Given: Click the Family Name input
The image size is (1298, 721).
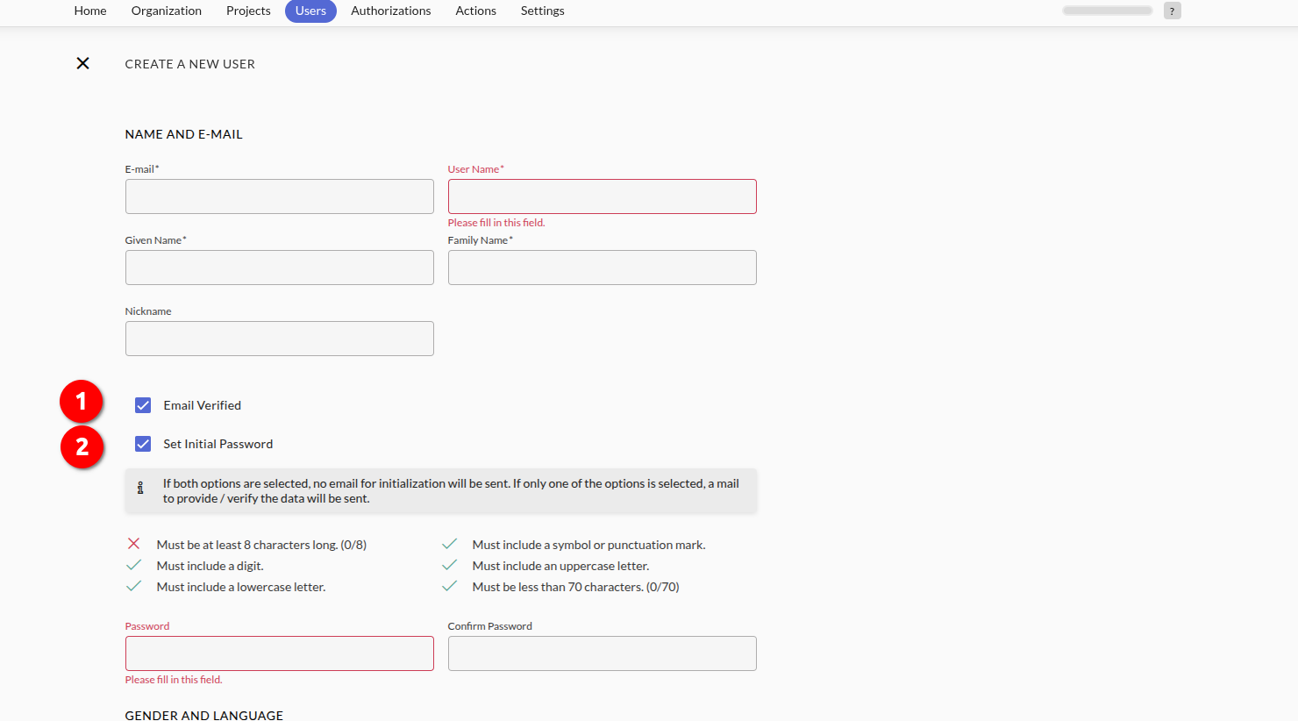Looking at the screenshot, I should (x=603, y=268).
